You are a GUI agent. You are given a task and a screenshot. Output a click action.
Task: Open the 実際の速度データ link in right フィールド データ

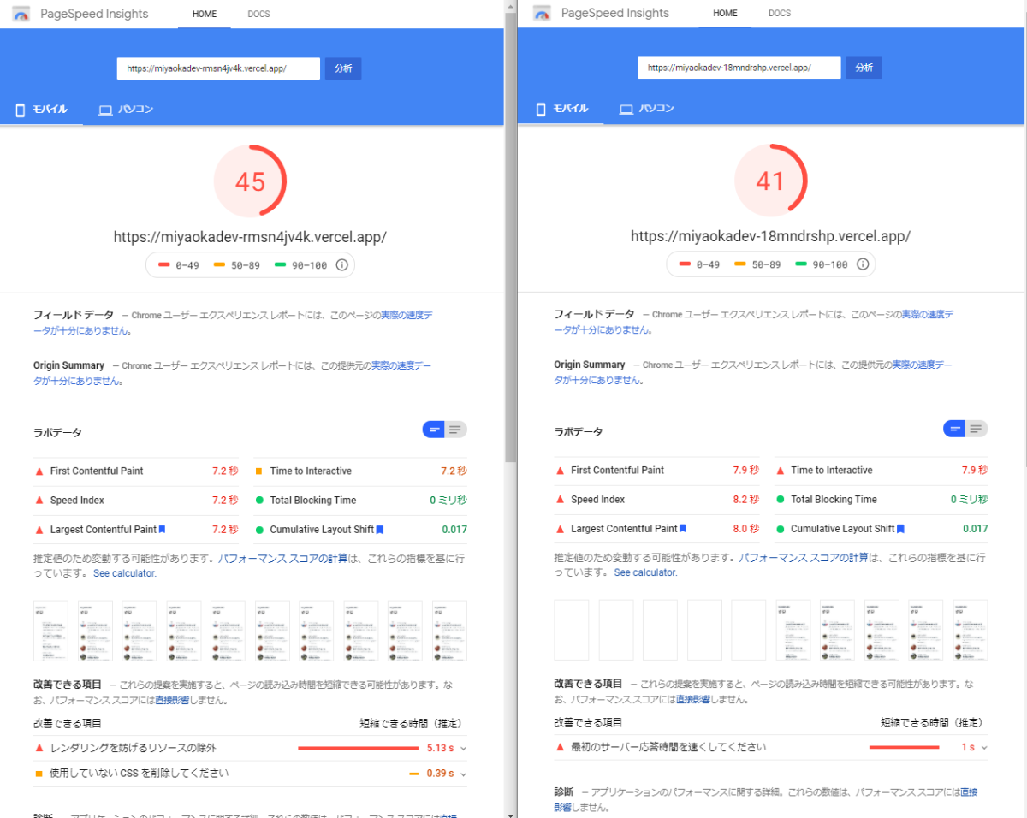tap(928, 315)
